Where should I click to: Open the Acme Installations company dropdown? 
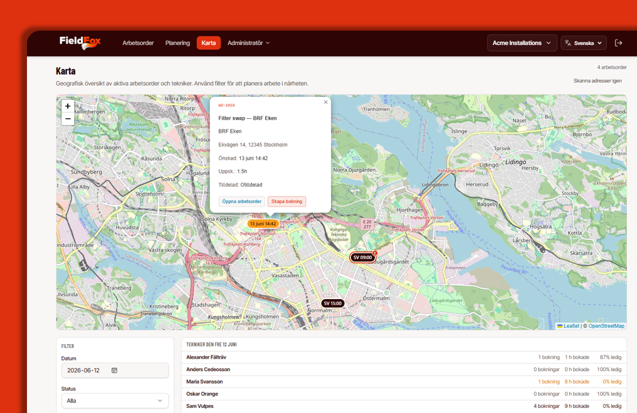[x=522, y=43]
